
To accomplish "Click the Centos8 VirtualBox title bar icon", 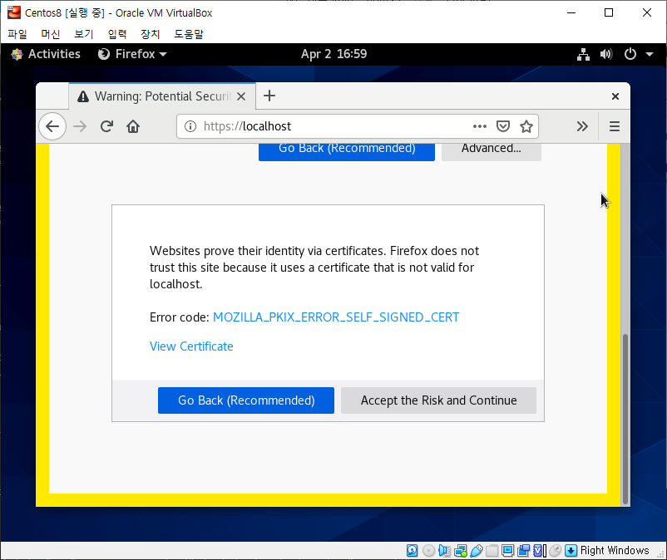I will (14, 12).
